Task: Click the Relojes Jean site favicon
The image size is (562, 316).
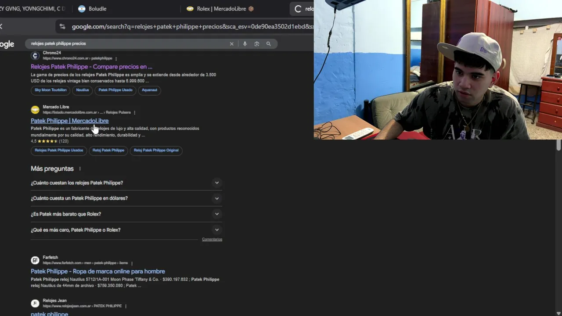Action: [35, 303]
